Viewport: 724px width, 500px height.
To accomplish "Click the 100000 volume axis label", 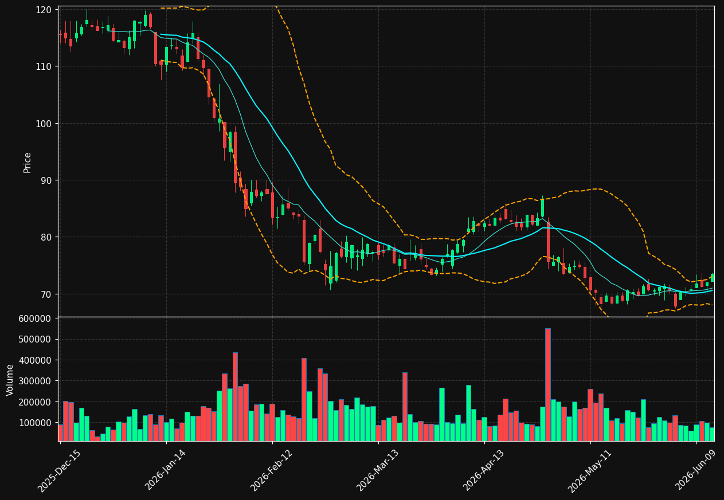I will 36,423.
